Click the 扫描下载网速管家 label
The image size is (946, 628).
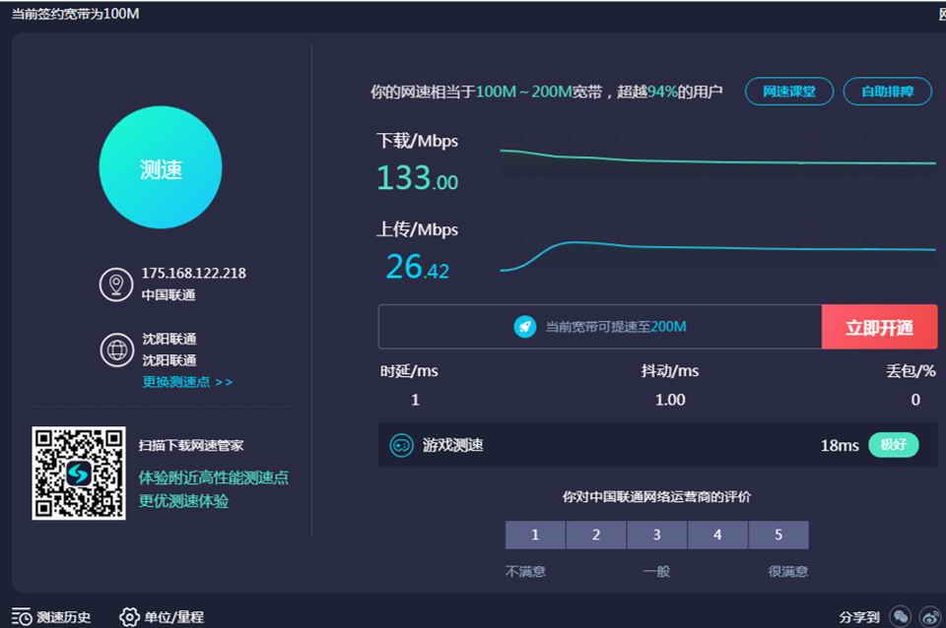click(x=190, y=445)
